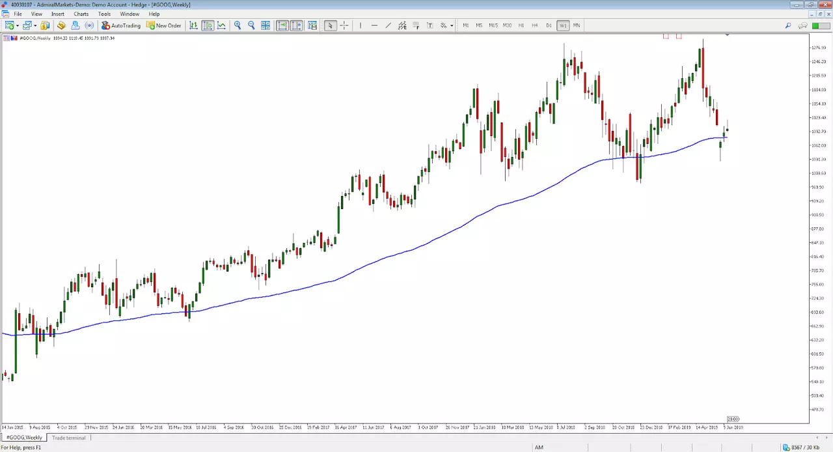
Task: Expand the profiles dropdown arrow
Action: (x=34, y=25)
